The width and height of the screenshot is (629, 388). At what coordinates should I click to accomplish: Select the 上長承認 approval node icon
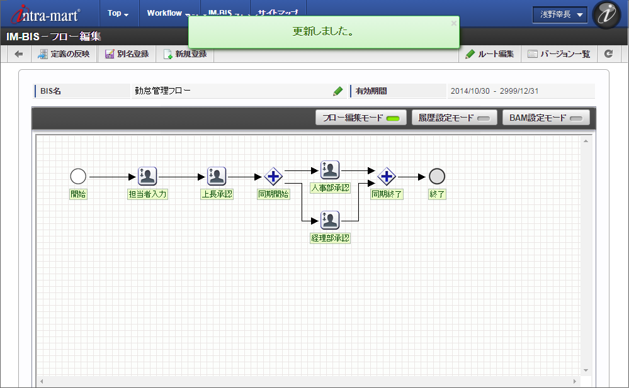tap(217, 176)
